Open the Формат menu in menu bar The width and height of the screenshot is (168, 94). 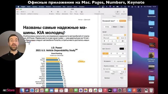point(48,7)
